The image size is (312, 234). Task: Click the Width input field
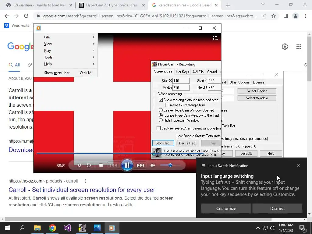point(181,87)
